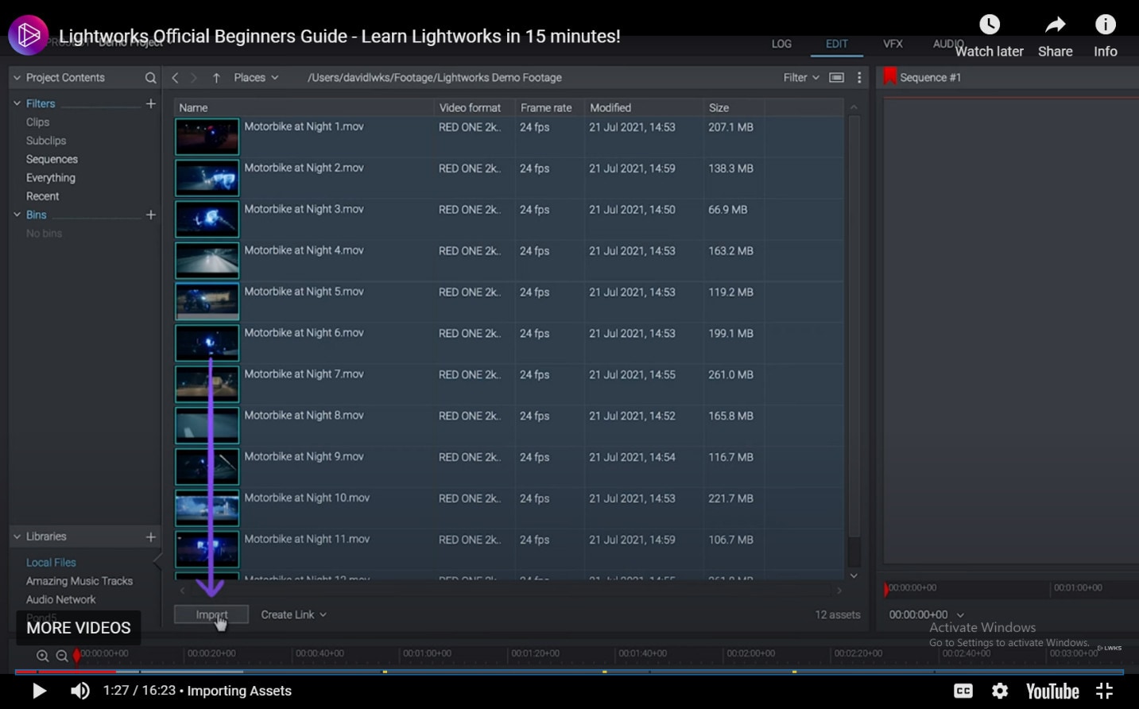The image size is (1139, 709).
Task: Open YouTube player settings gear
Action: 1000,691
